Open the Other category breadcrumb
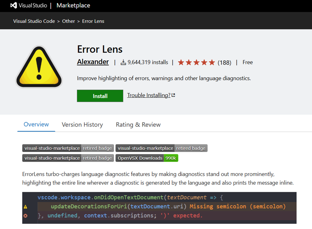Image resolution: width=312 pixels, height=229 pixels. [68, 21]
